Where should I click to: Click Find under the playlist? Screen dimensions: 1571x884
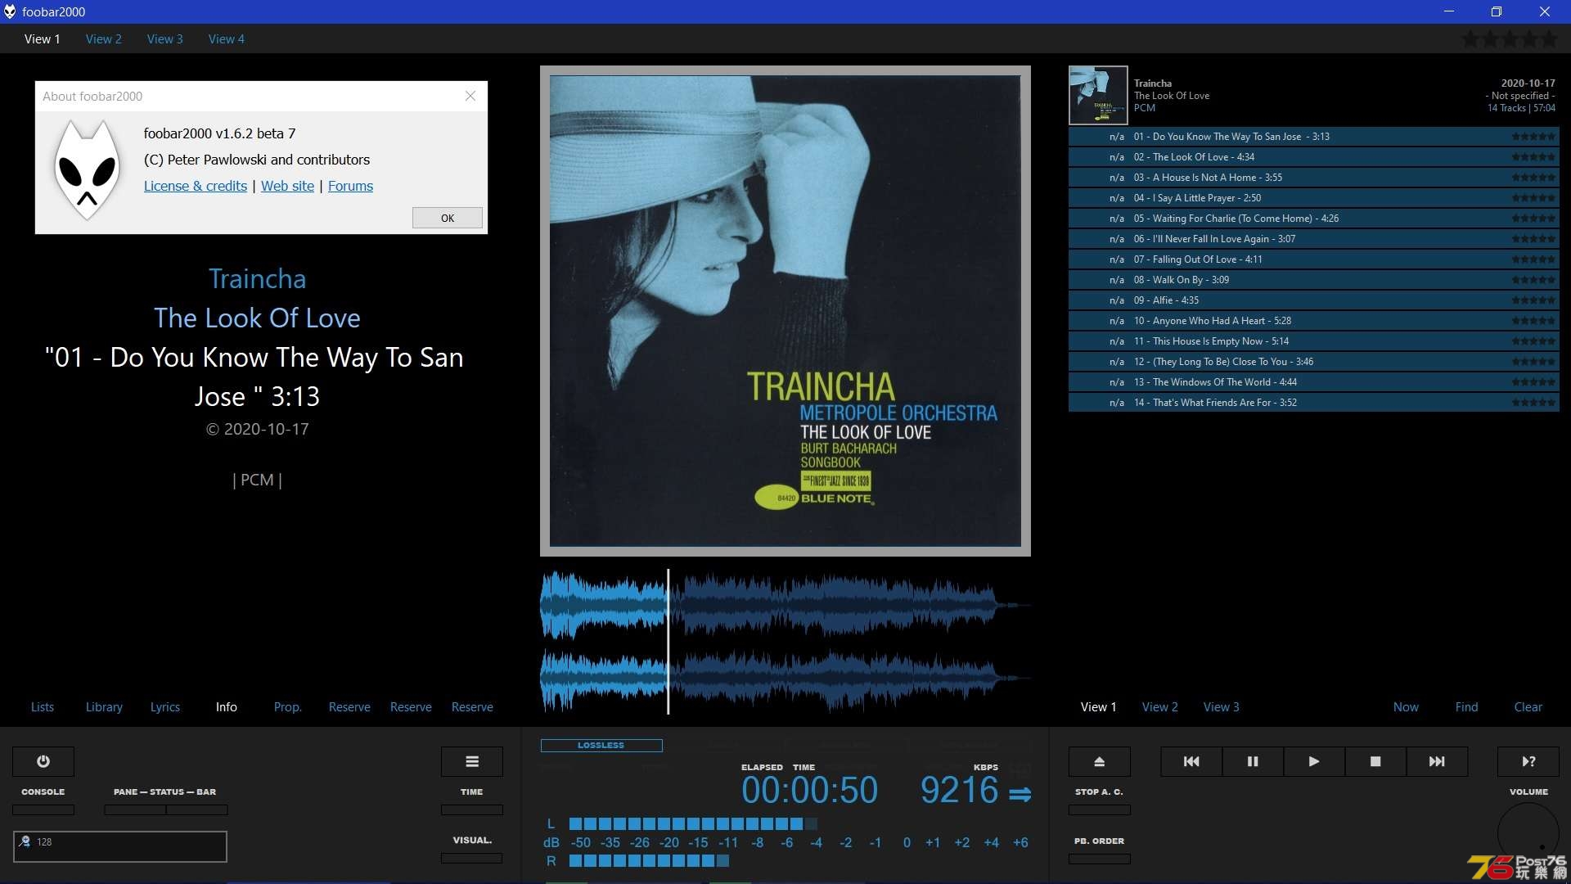1467,706
